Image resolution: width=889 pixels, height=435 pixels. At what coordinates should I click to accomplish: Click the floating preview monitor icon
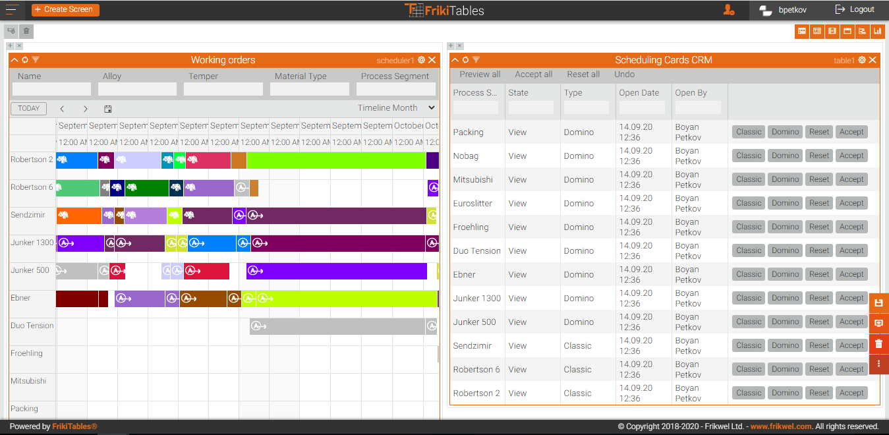[878, 323]
